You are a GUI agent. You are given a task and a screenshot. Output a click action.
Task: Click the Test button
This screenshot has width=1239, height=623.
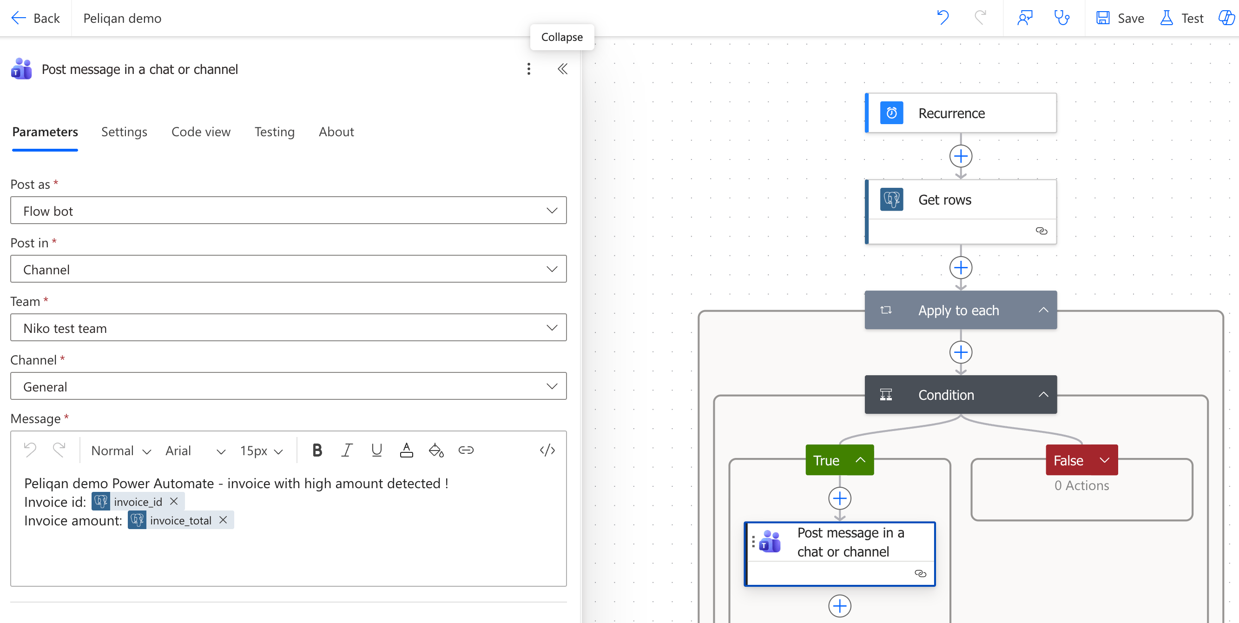(x=1182, y=18)
